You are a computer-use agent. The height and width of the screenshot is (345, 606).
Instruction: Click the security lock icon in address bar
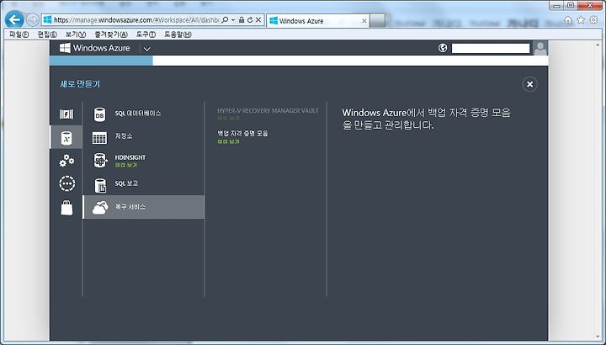242,19
